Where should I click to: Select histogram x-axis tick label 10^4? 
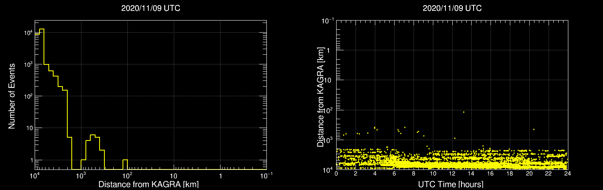coord(35,176)
